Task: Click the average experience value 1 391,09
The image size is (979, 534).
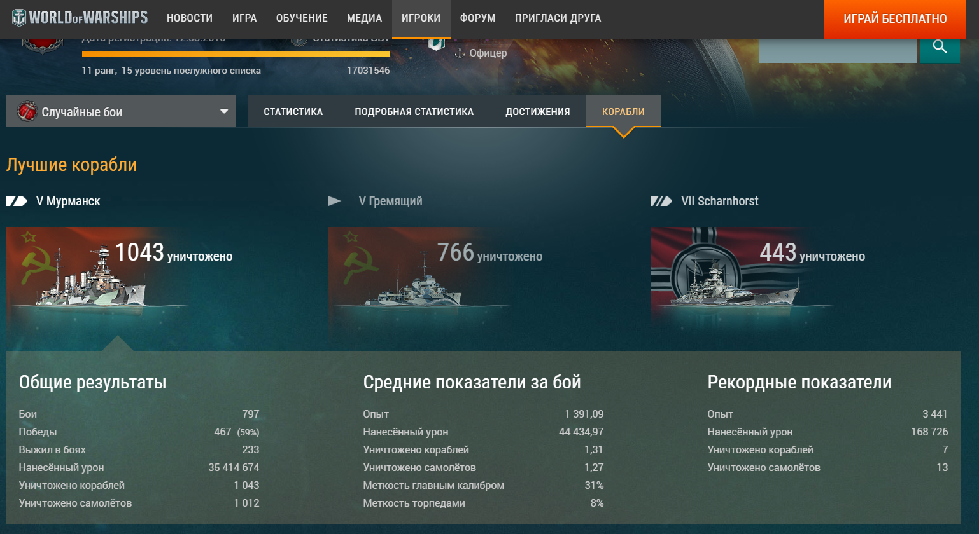Action: pos(584,414)
